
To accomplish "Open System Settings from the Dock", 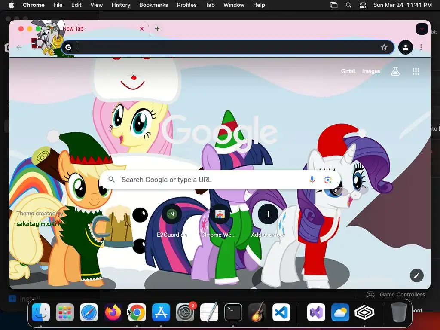I will click(185, 312).
